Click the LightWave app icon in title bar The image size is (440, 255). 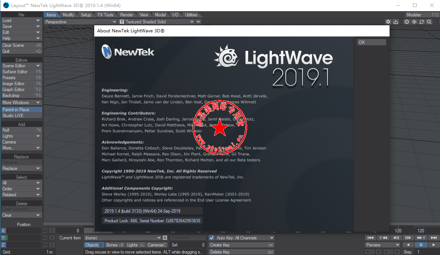coord(6,5)
